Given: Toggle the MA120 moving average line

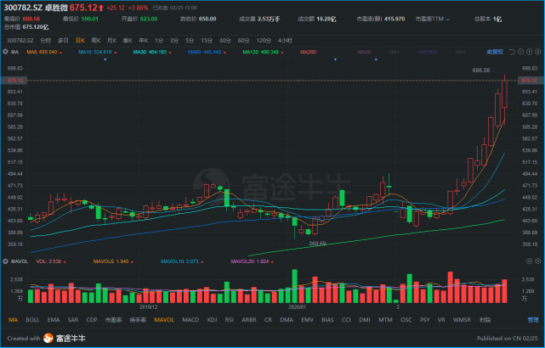Looking at the screenshot, I should [x=260, y=52].
